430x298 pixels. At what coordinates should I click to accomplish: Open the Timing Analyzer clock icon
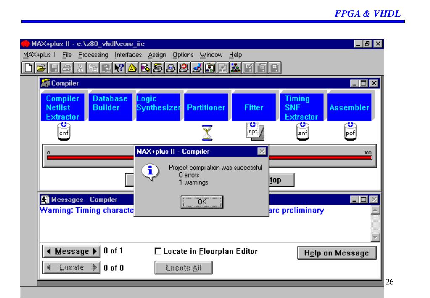[184, 68]
